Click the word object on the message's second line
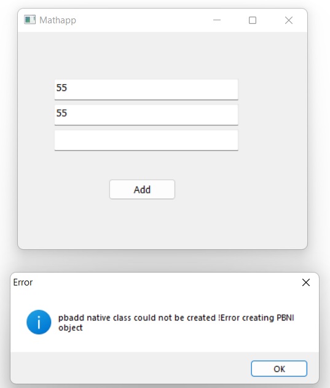The height and width of the screenshot is (388, 330). (70, 328)
